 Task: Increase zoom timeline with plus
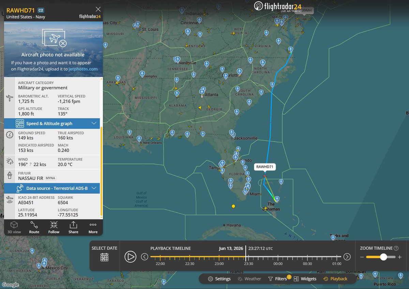point(399,257)
